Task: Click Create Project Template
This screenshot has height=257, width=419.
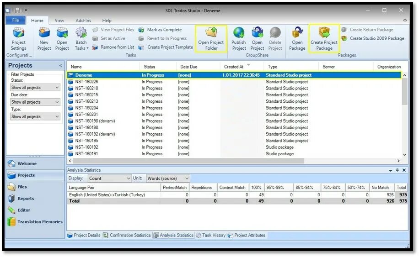Action: (x=166, y=47)
